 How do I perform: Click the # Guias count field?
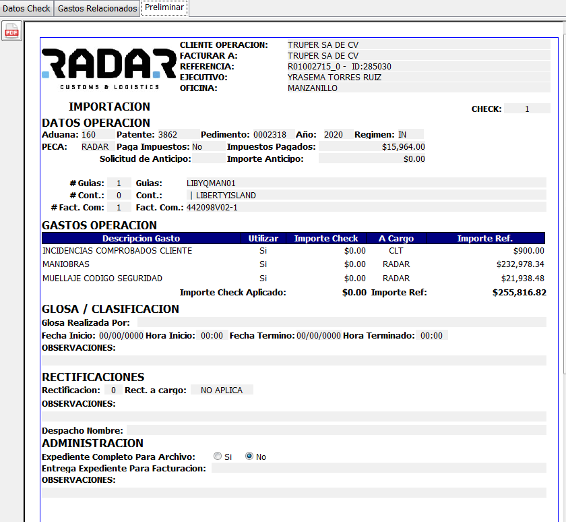(x=119, y=183)
